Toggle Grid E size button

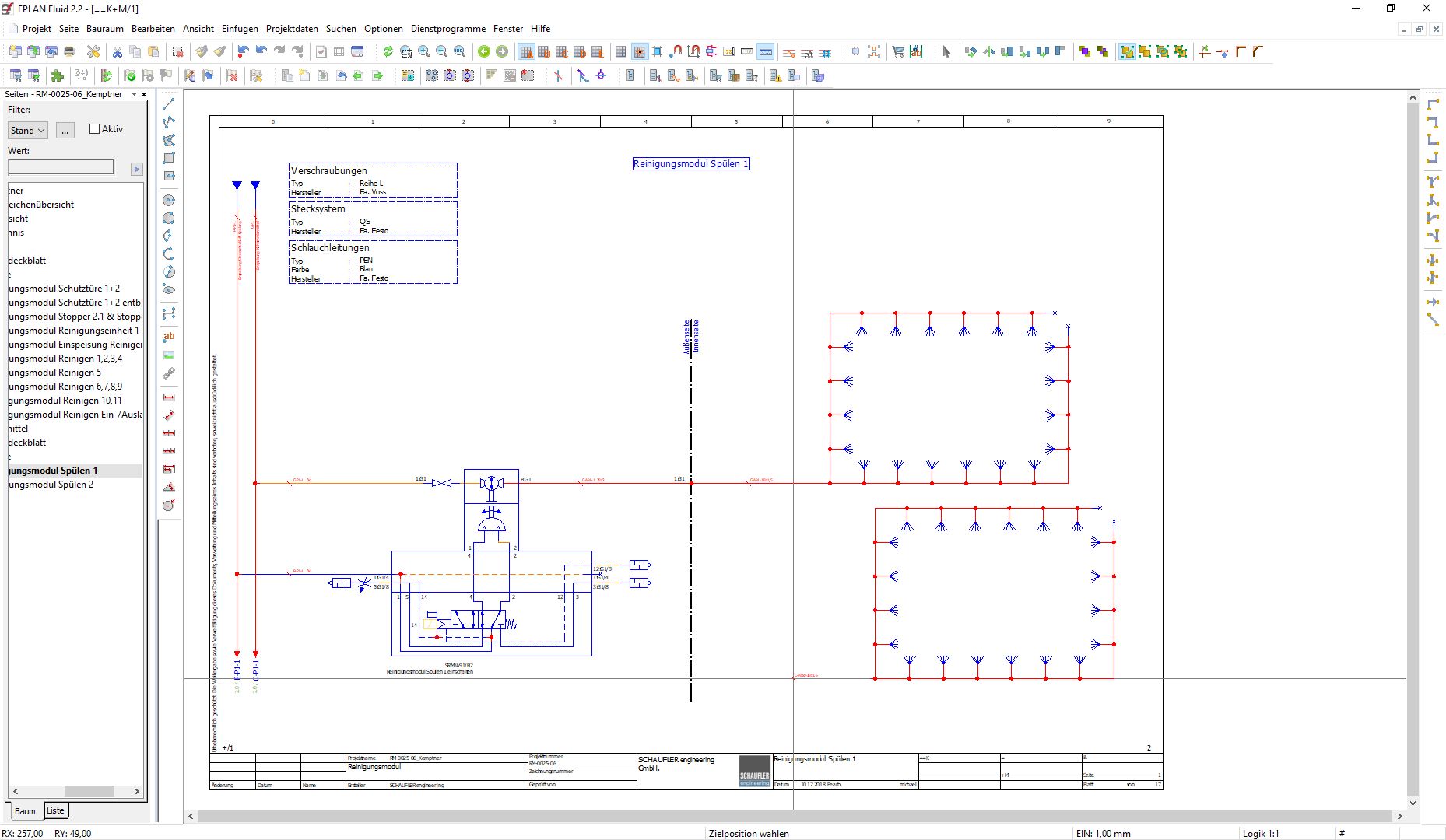pos(598,52)
